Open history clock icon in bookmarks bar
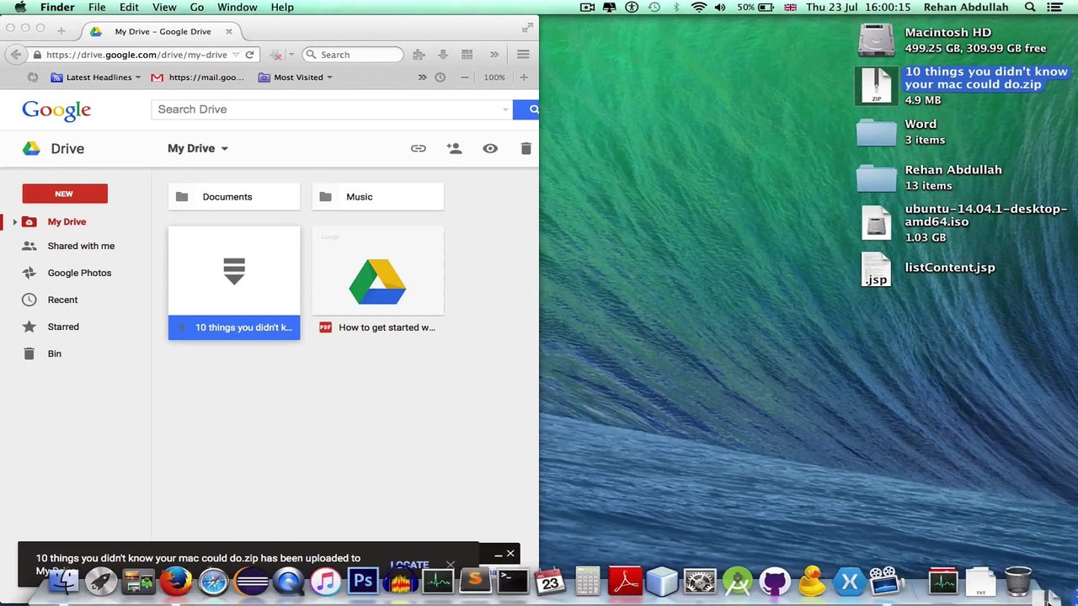The width and height of the screenshot is (1078, 606). (x=440, y=77)
